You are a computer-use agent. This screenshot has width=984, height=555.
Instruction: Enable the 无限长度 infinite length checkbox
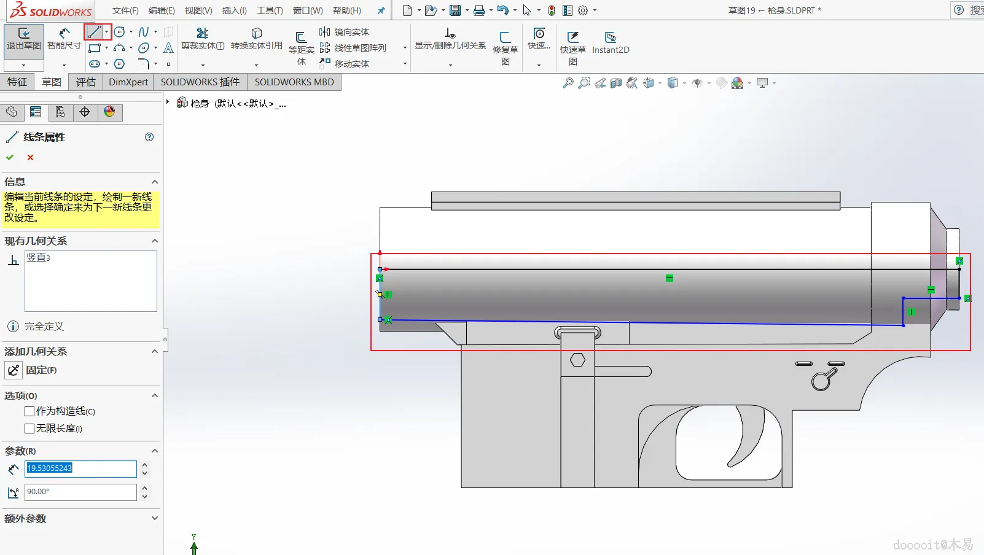[x=29, y=429]
